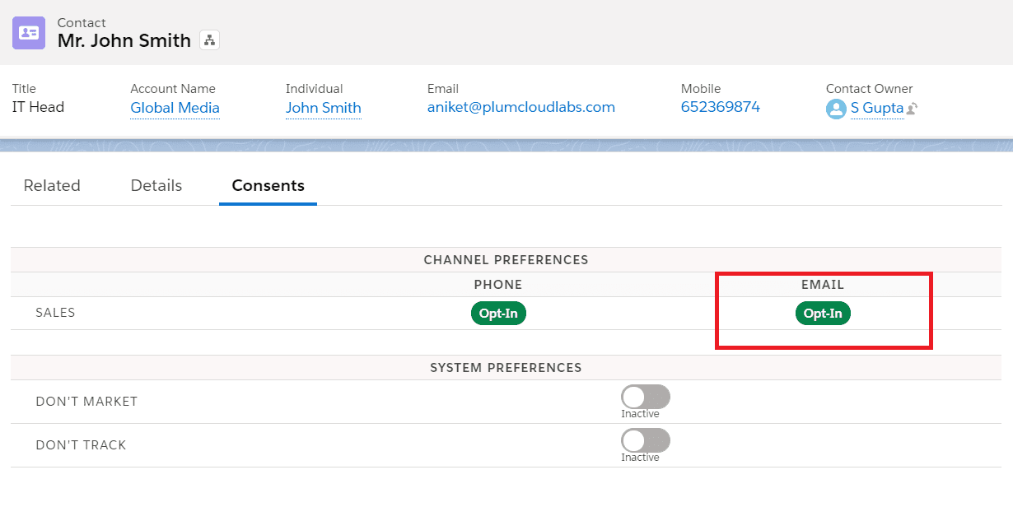The height and width of the screenshot is (507, 1013).
Task: Click the Mobile field label
Action: coord(701,89)
